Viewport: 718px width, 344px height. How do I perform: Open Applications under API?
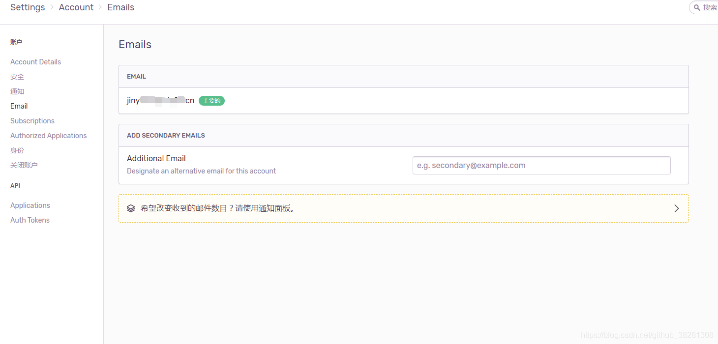pyautogui.click(x=30, y=205)
